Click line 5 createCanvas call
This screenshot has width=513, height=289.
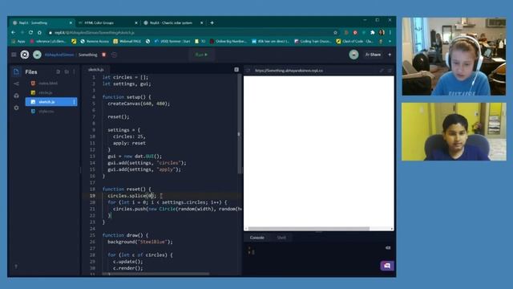pos(139,104)
